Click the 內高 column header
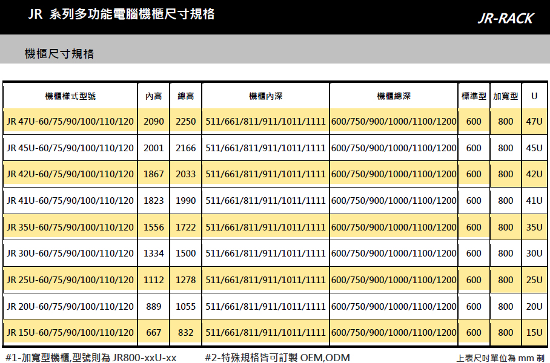The width and height of the screenshot is (550, 363). [x=154, y=96]
